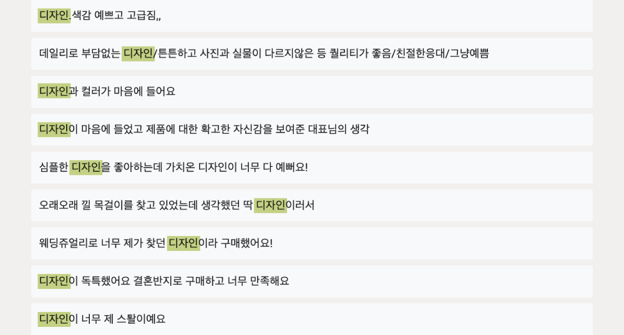Open the review starting with '웨딩쥬얼리로 너무'
The height and width of the screenshot is (335, 624).
coord(311,243)
